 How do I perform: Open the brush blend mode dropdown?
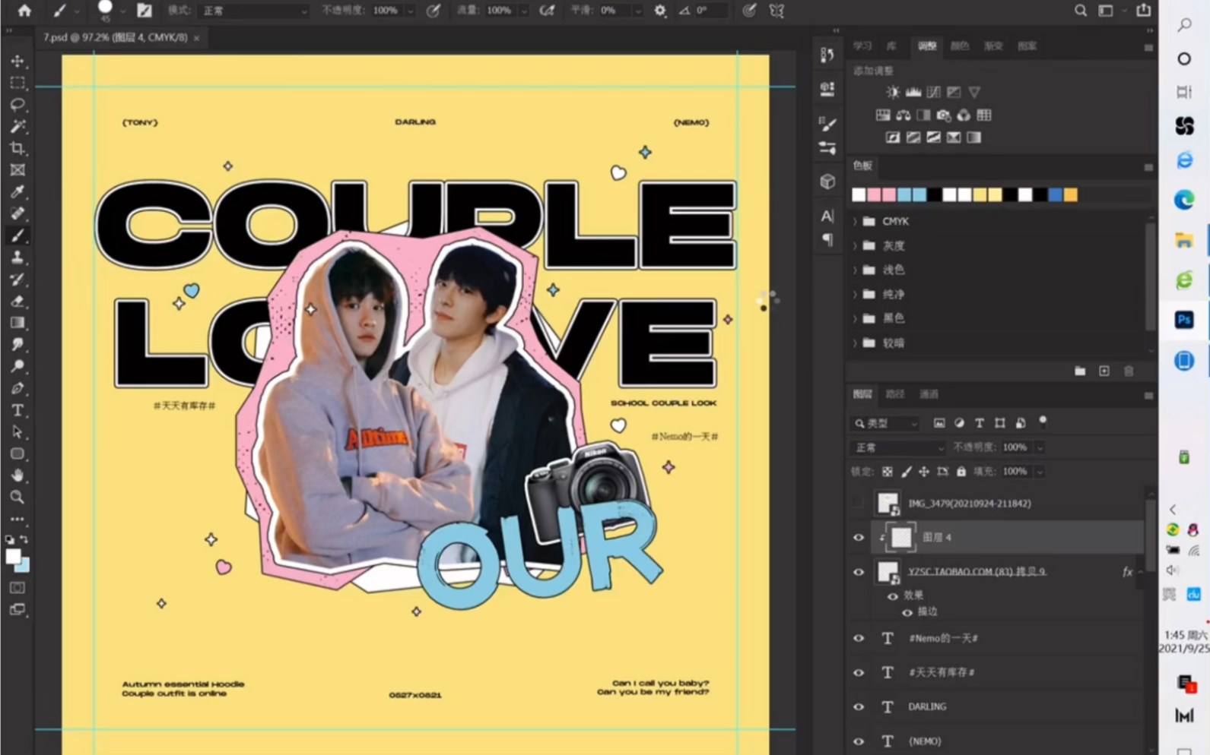click(x=253, y=11)
